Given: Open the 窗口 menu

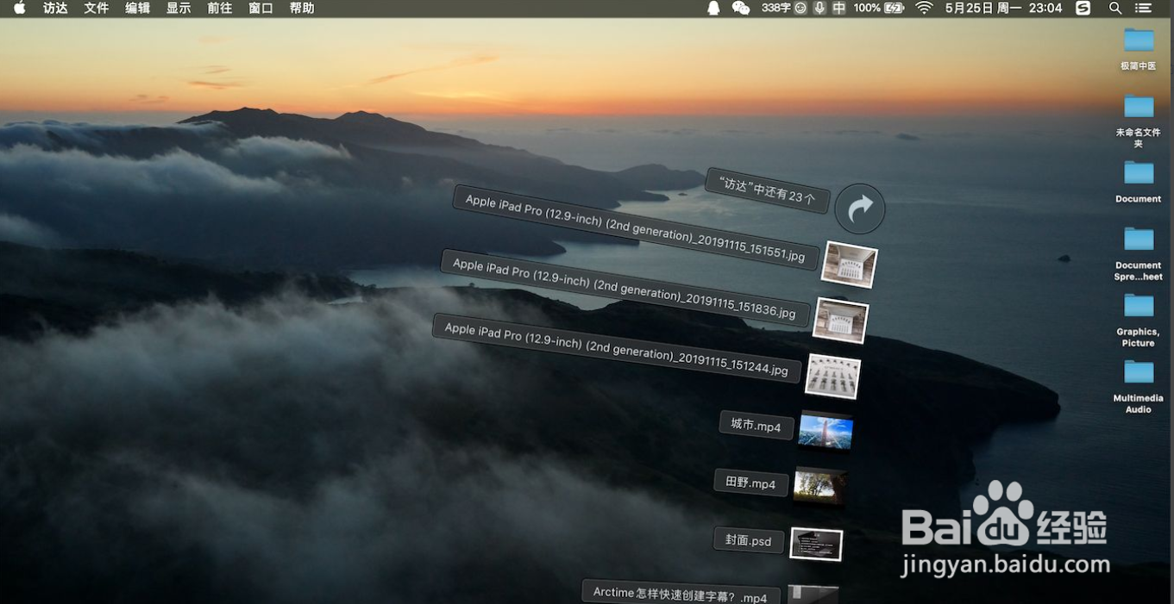Looking at the screenshot, I should click(x=261, y=8).
